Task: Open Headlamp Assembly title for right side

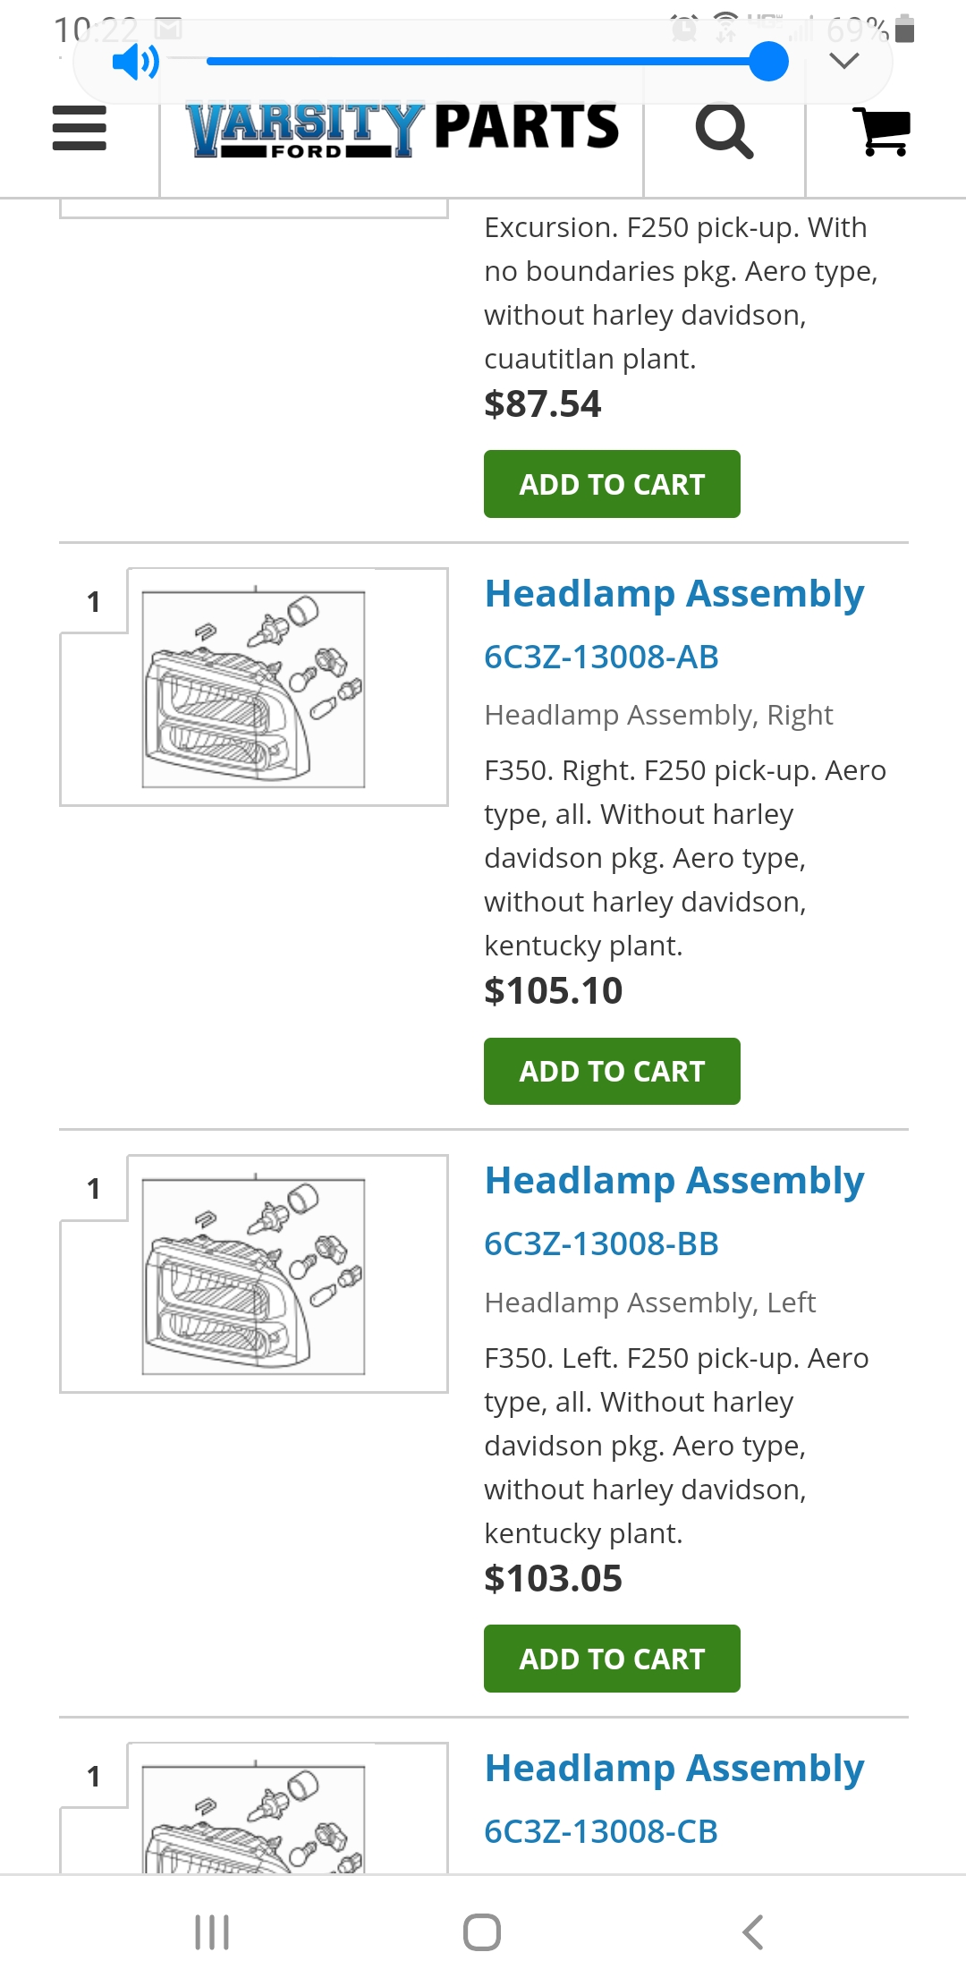Action: (674, 594)
